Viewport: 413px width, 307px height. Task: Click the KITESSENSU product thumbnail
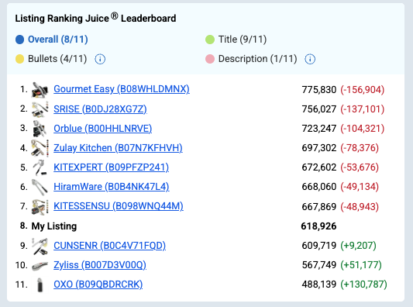40,207
